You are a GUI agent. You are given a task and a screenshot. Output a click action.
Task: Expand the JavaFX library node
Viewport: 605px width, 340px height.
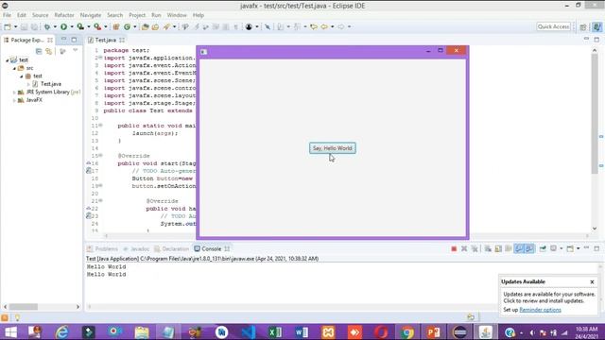(x=14, y=100)
